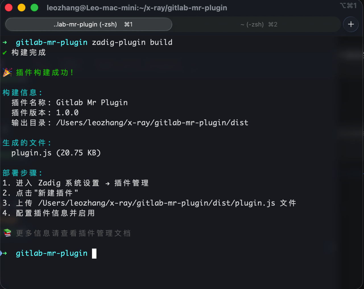364x289 pixels.
Task: Click the white block cursor at prompt
Action: pos(94,253)
